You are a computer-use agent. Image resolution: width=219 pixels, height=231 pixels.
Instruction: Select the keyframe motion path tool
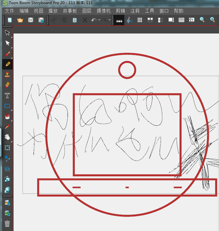coord(7,158)
